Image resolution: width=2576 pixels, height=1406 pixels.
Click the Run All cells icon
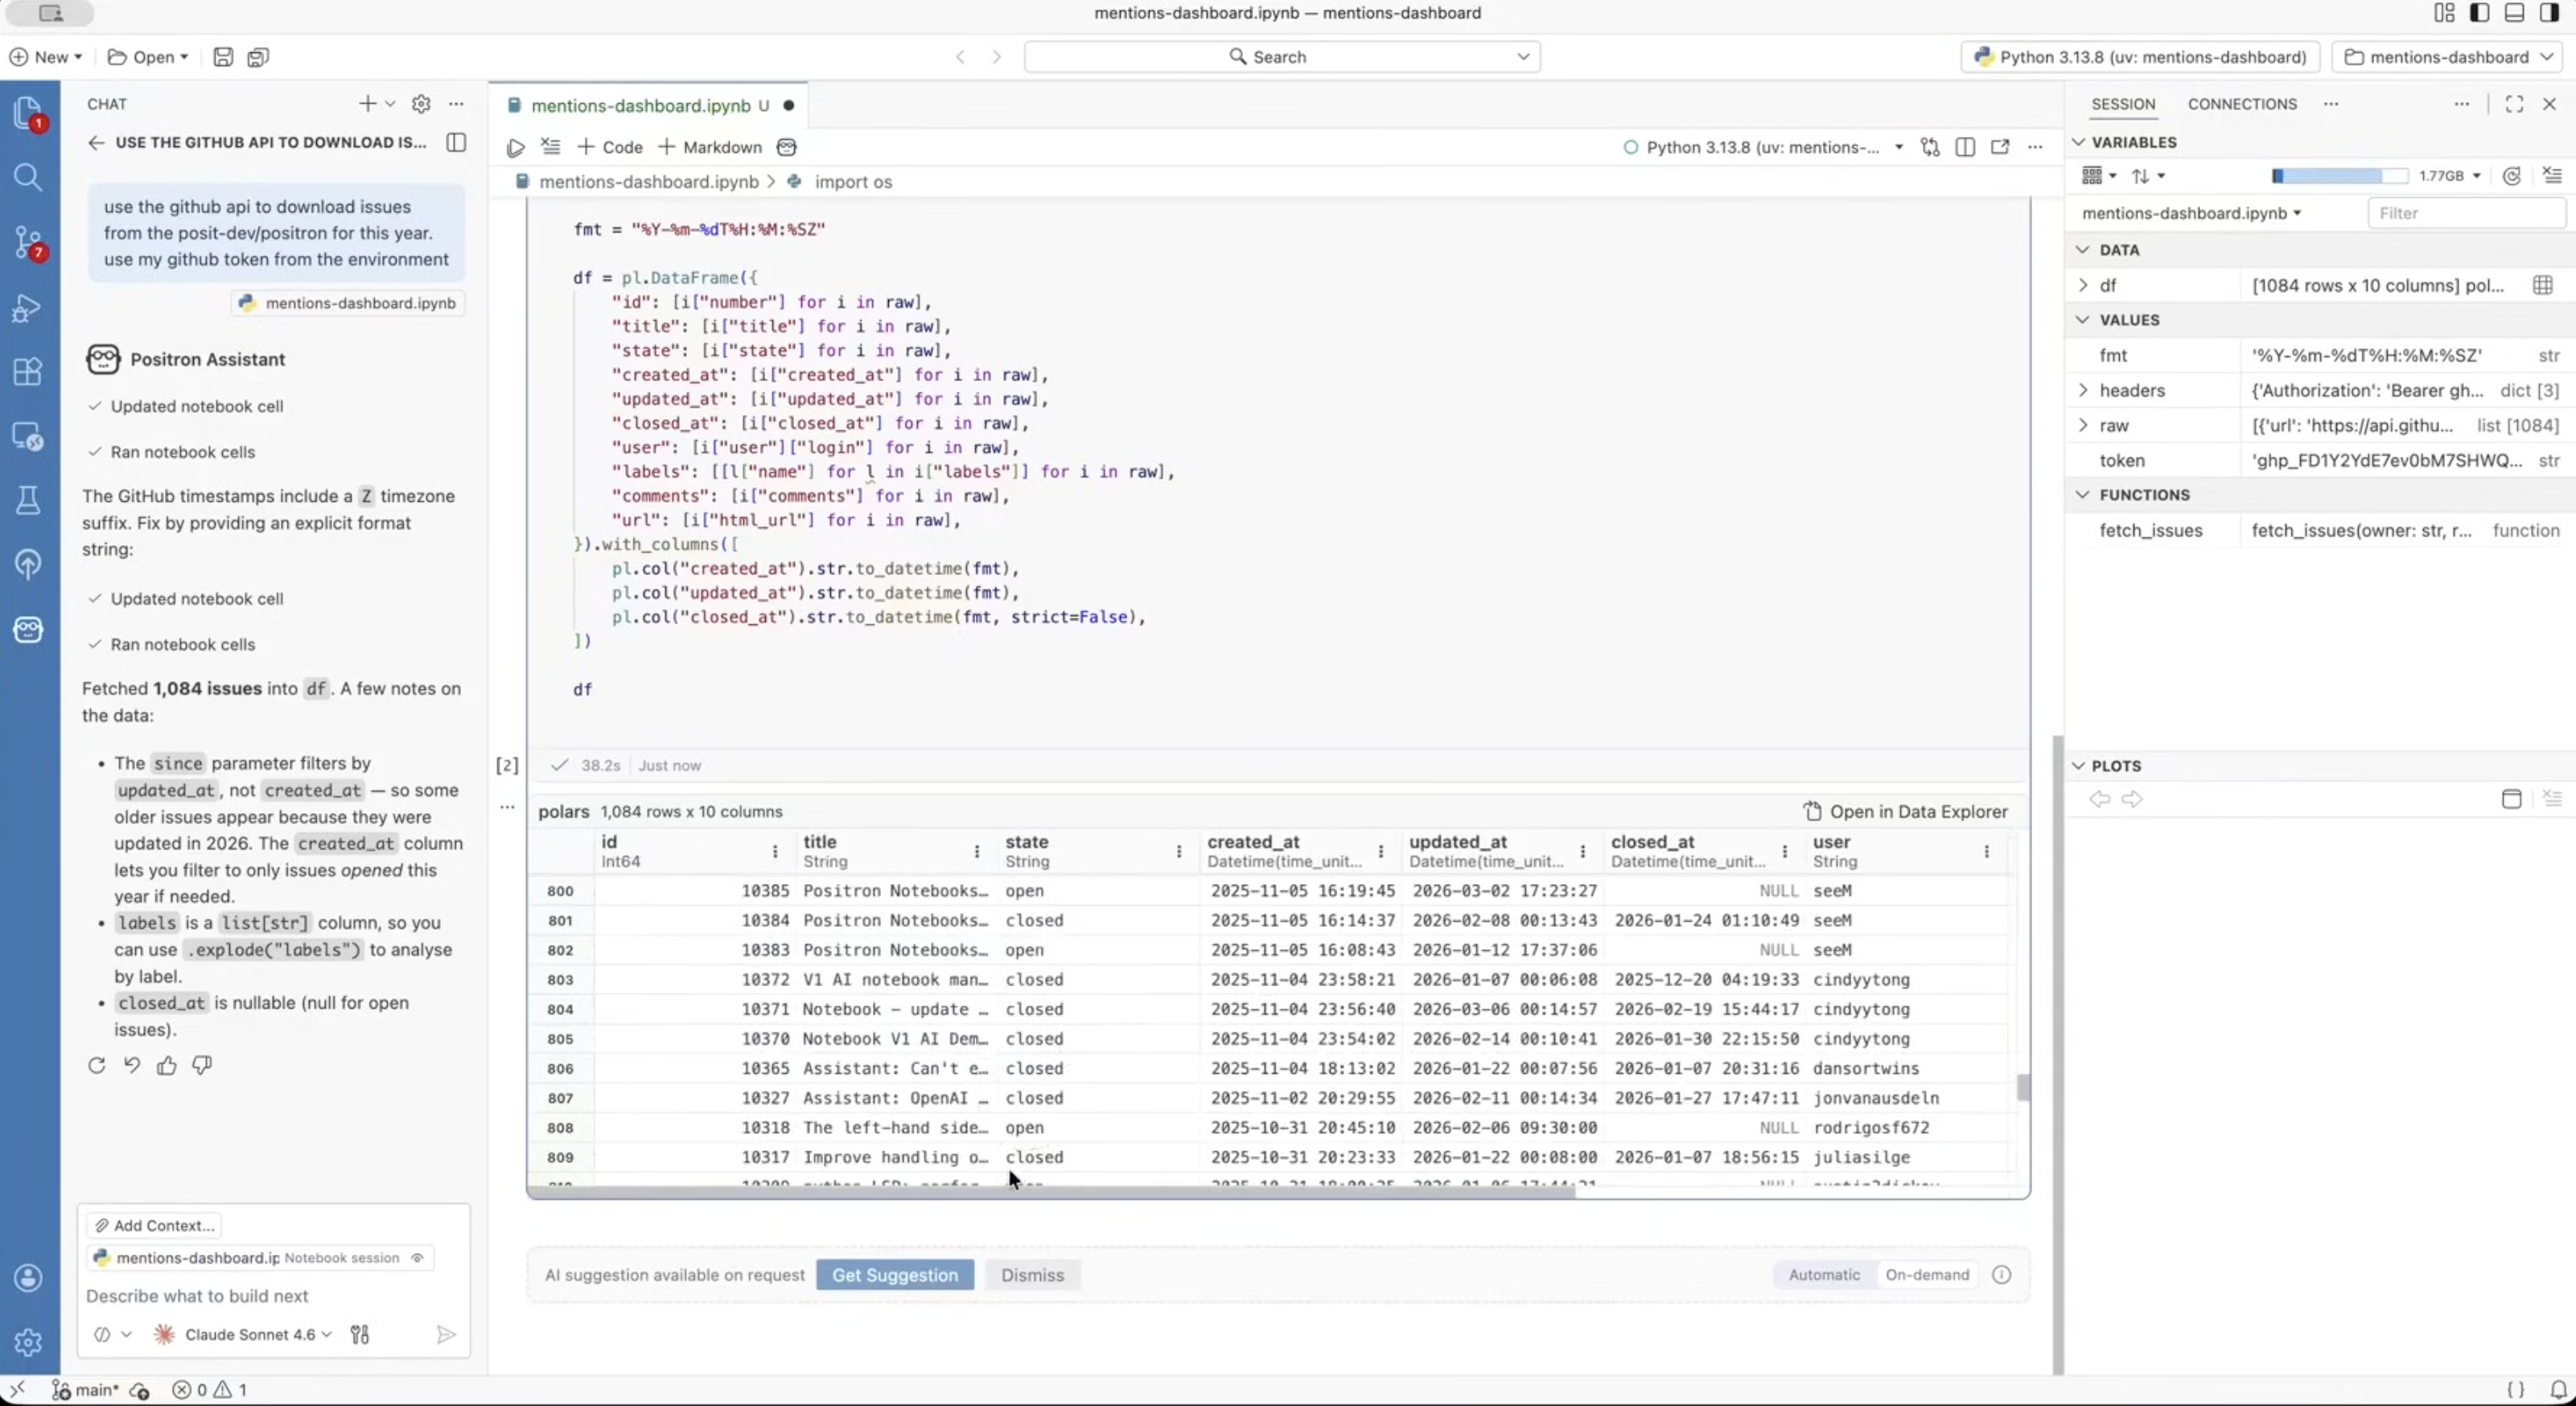click(x=515, y=148)
